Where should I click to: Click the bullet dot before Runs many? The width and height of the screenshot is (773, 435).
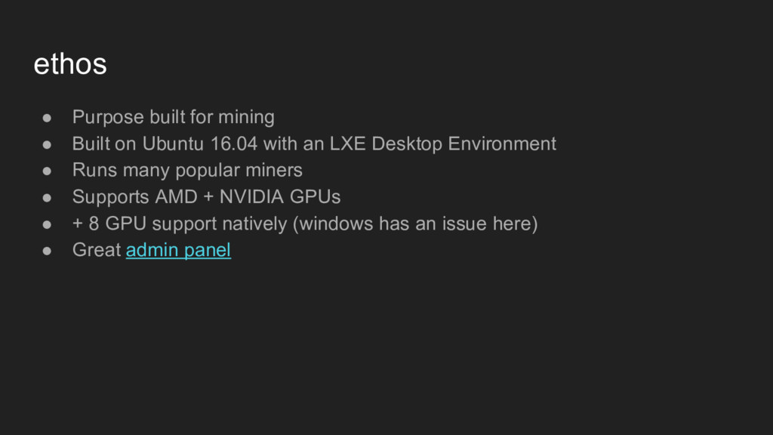47,171
